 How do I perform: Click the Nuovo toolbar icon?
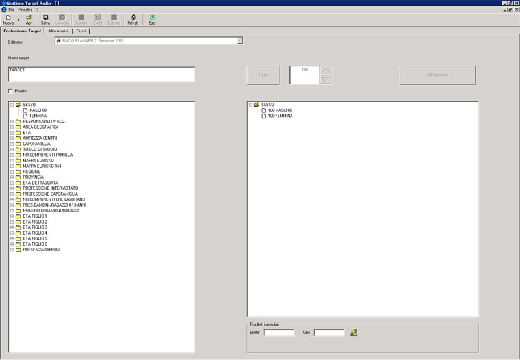point(8,18)
